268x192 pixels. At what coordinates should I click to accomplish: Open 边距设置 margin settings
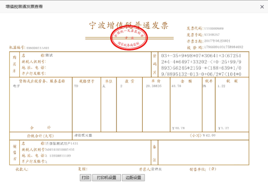point(134,177)
